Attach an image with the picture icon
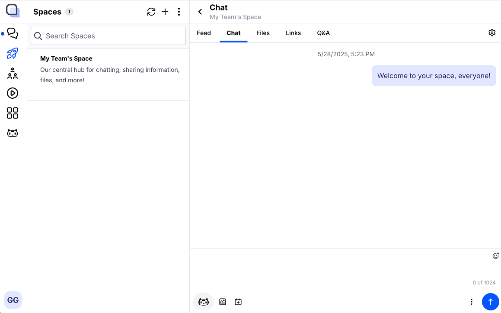The image size is (501, 313). tap(223, 301)
